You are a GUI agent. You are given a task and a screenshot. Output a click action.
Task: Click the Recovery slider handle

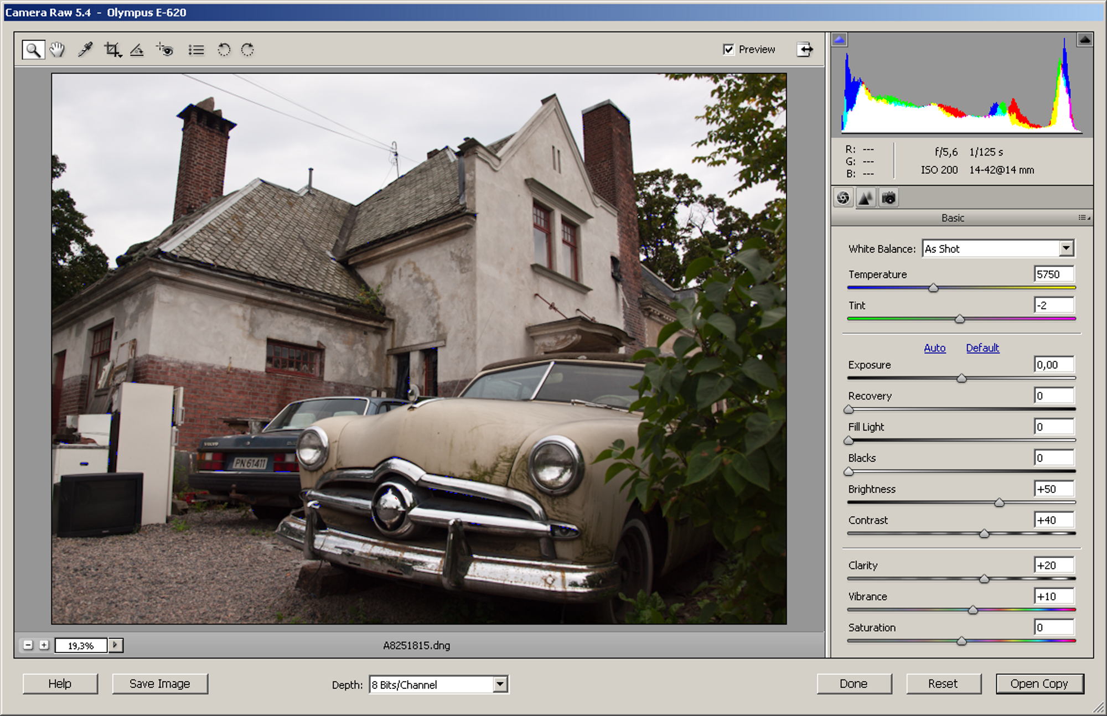tap(849, 409)
